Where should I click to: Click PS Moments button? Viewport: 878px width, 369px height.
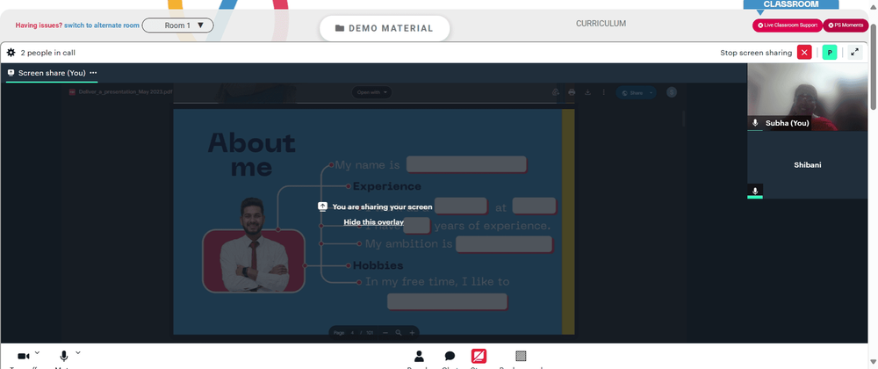[x=846, y=25]
